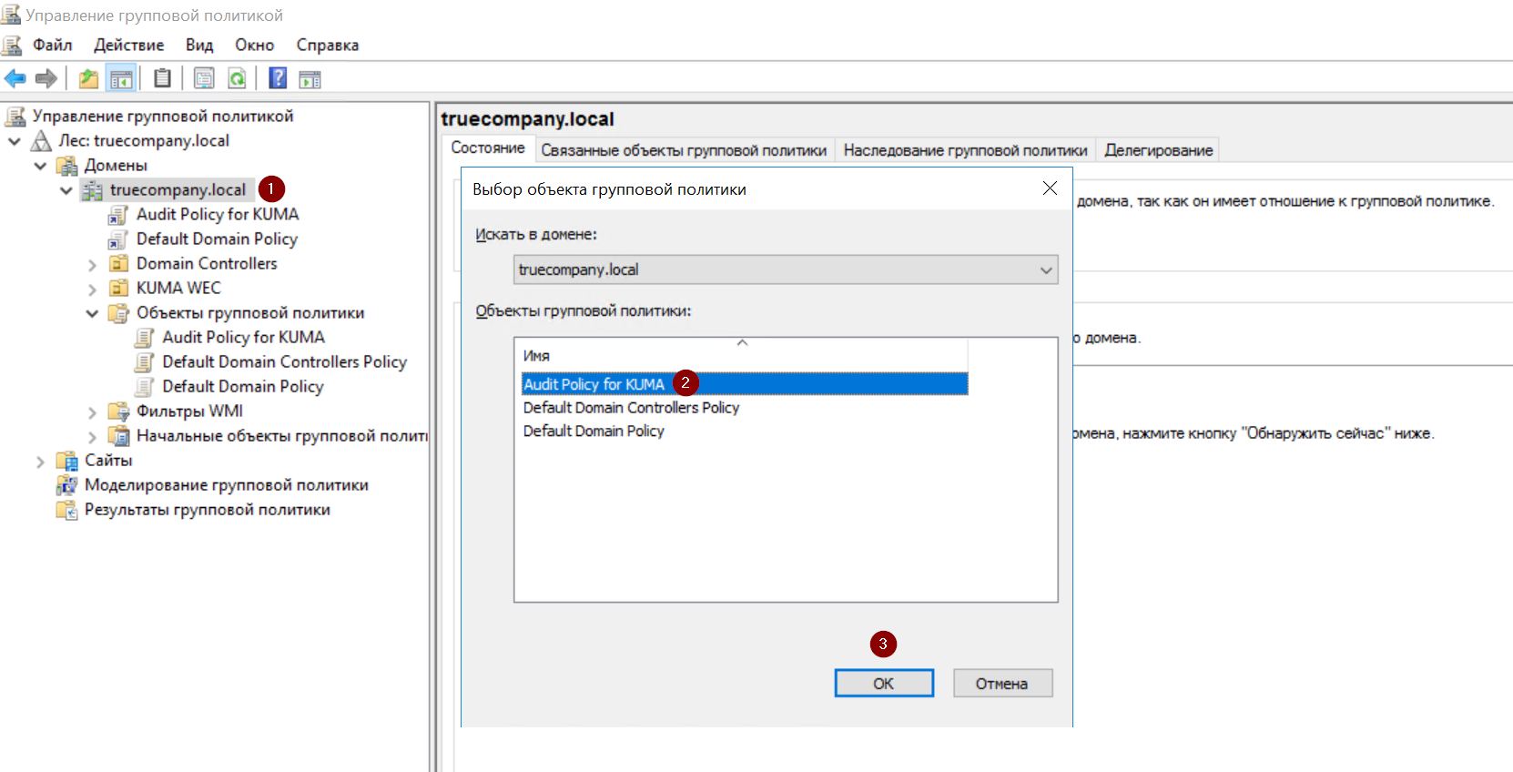Viewport: 1513px width, 772px height.
Task: Click the green Refresh toolbar icon
Action: click(237, 79)
